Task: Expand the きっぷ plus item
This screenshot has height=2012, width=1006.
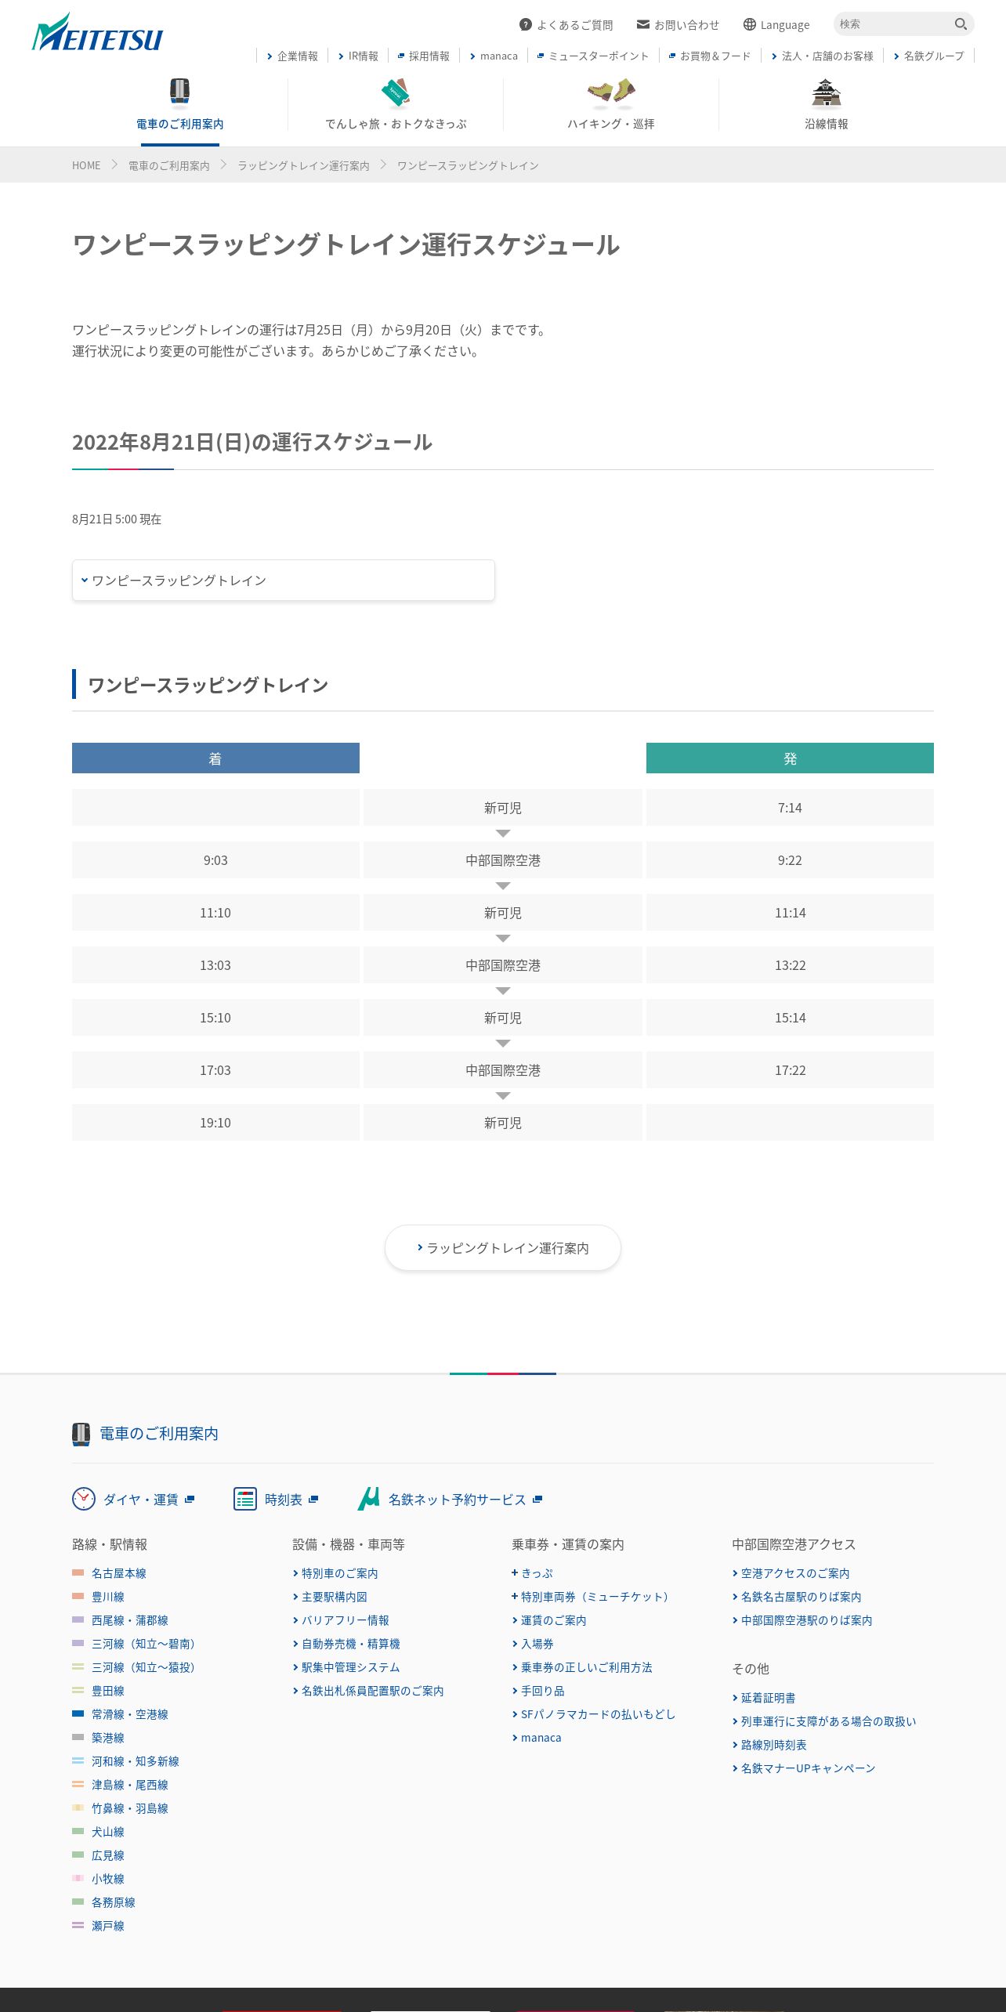Action: tap(533, 1572)
